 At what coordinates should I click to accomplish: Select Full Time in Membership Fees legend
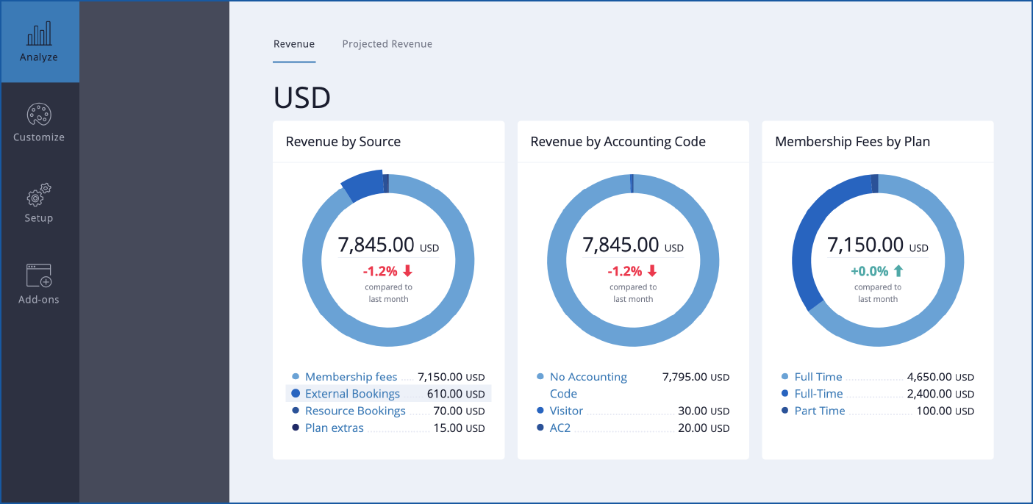coord(818,376)
